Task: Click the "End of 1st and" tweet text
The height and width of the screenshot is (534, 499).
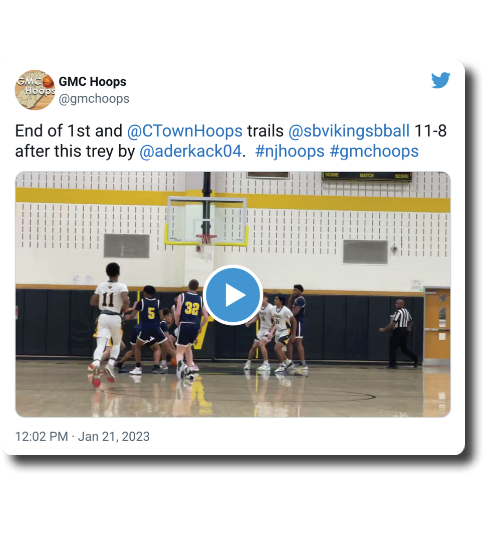Action: tap(69, 131)
